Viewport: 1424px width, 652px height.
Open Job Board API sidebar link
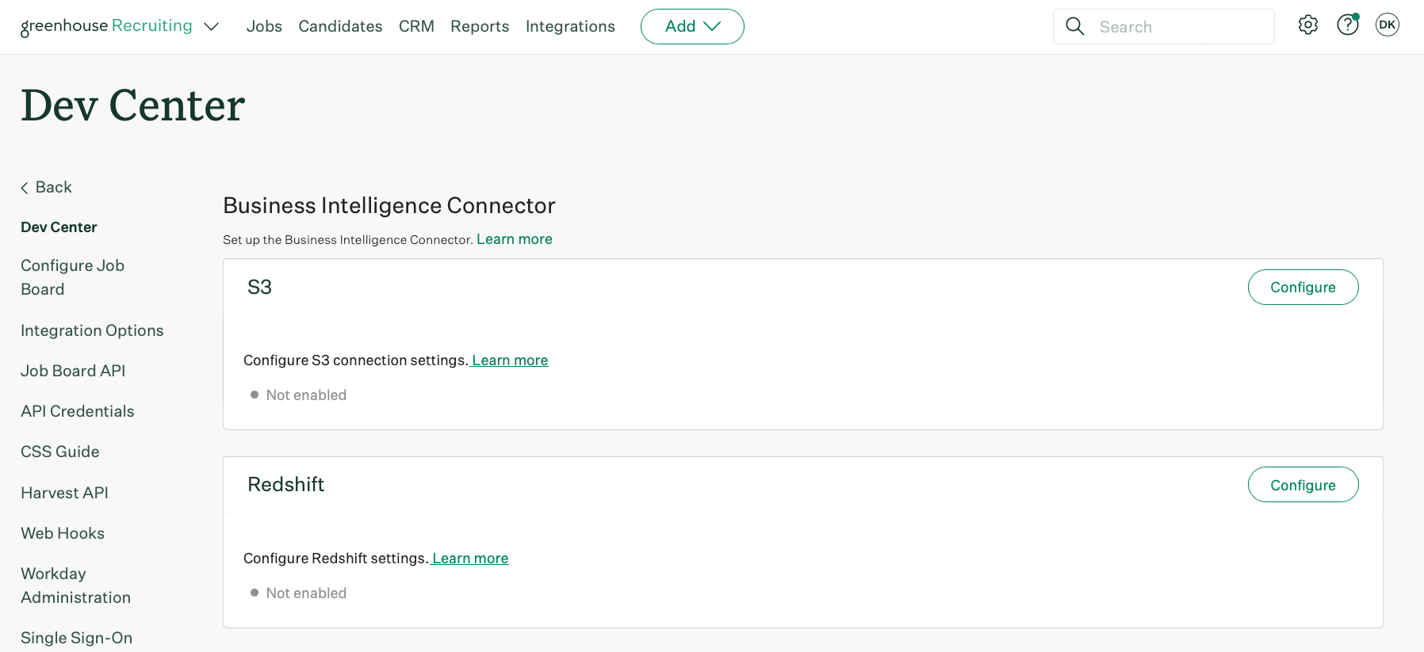73,371
